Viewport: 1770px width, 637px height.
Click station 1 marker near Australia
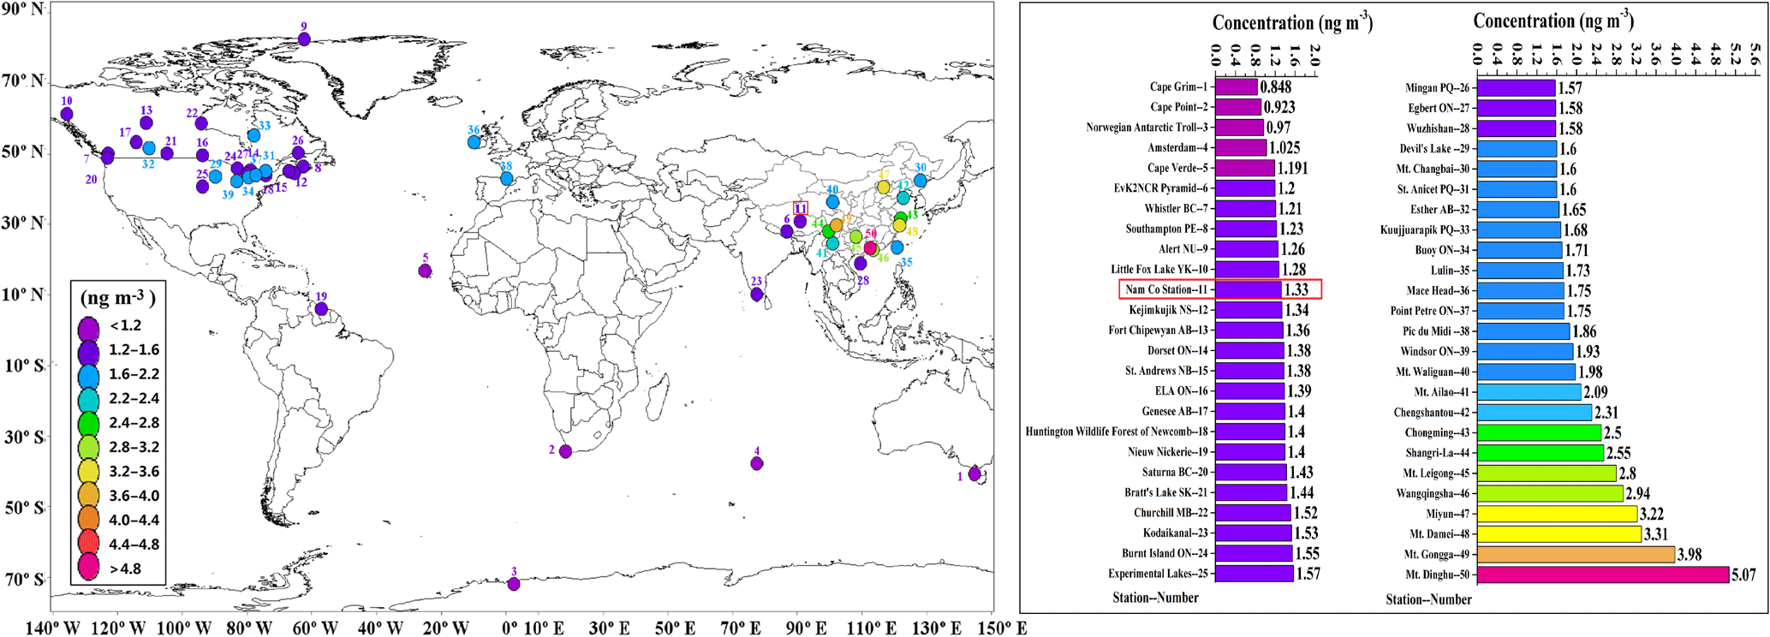click(974, 474)
